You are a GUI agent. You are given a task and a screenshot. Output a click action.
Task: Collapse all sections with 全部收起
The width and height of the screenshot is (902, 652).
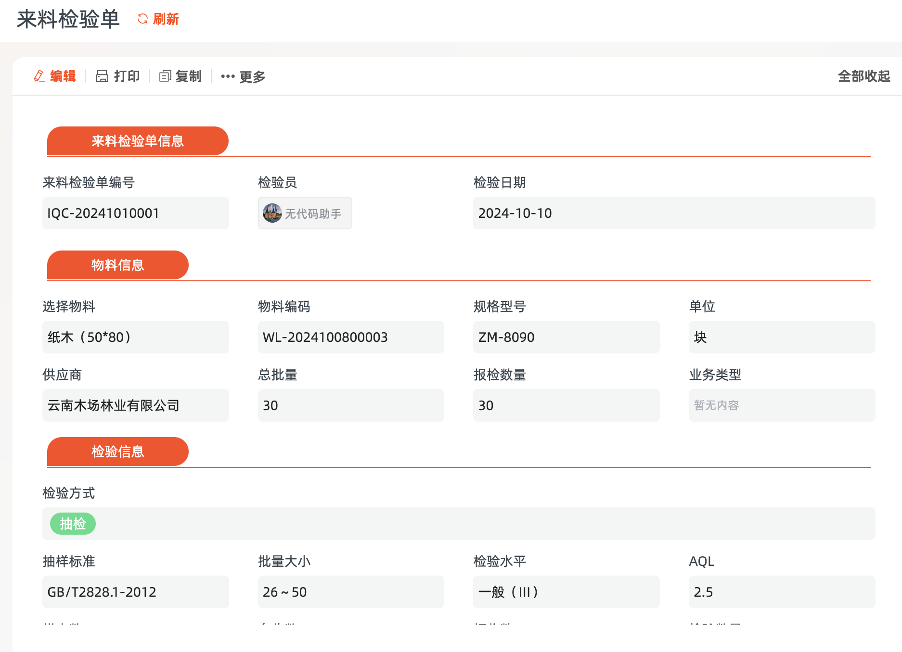click(864, 76)
